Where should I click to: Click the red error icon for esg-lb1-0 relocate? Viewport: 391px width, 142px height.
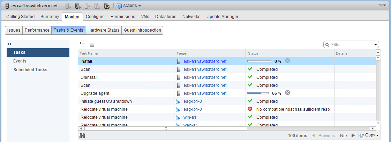[x=250, y=109]
